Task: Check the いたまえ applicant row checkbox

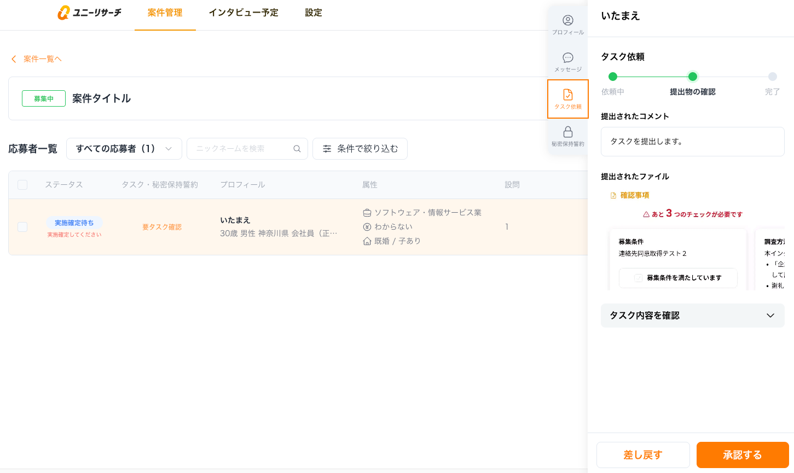Action: [22, 227]
